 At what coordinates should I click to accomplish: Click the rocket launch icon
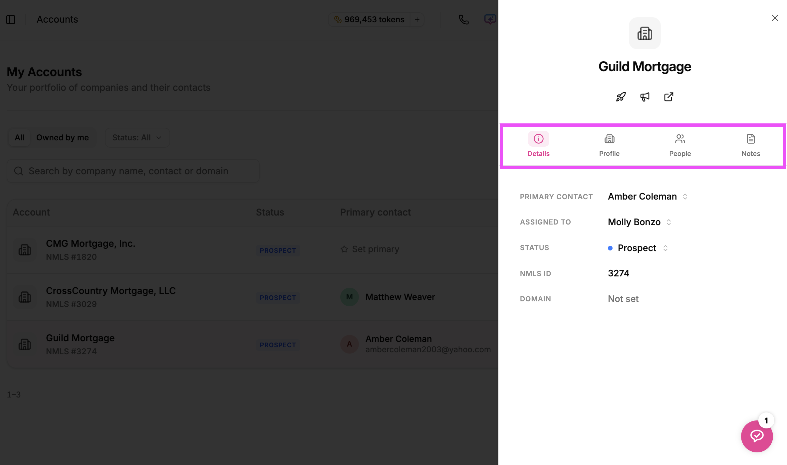[x=621, y=97]
